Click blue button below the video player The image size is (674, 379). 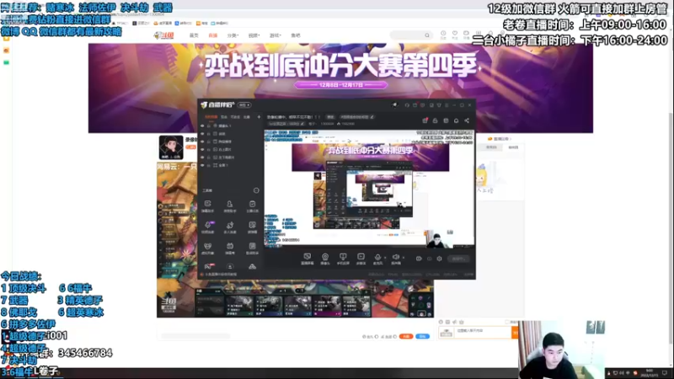(423, 336)
